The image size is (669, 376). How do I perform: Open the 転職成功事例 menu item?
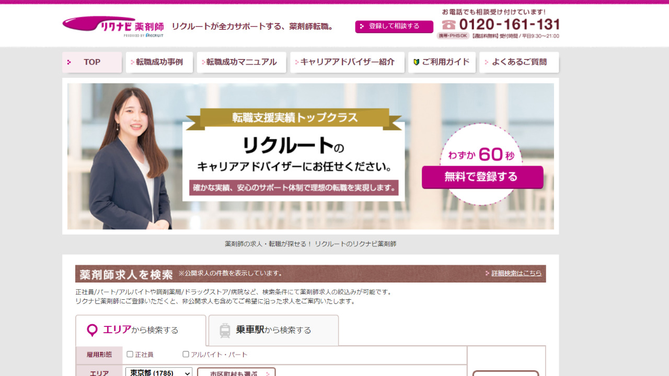tap(159, 62)
